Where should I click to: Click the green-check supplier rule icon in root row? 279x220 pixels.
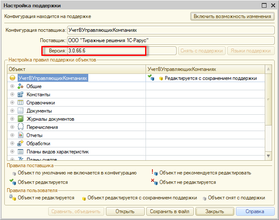[151, 78]
